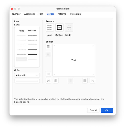Screen dimensions: 125x128
Task: Select the None line style
Action: (21, 31)
